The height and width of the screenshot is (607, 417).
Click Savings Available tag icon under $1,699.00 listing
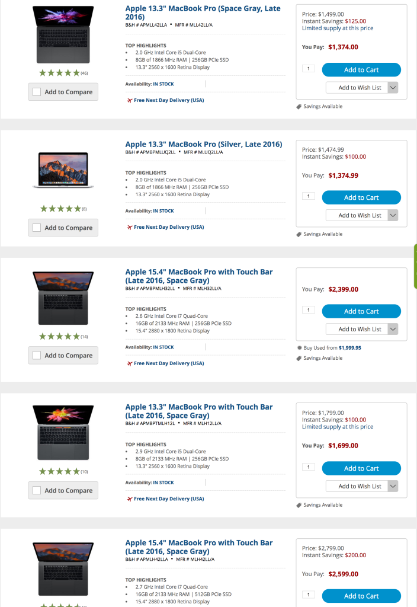coord(299,505)
